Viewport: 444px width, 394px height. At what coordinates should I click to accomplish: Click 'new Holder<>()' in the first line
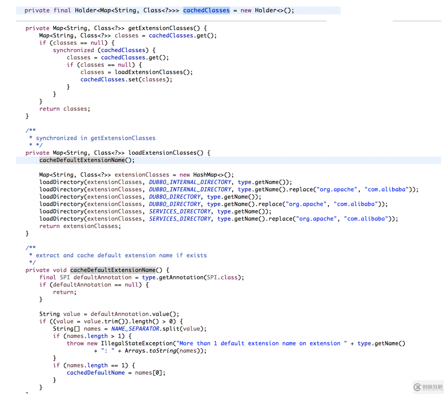(266, 10)
